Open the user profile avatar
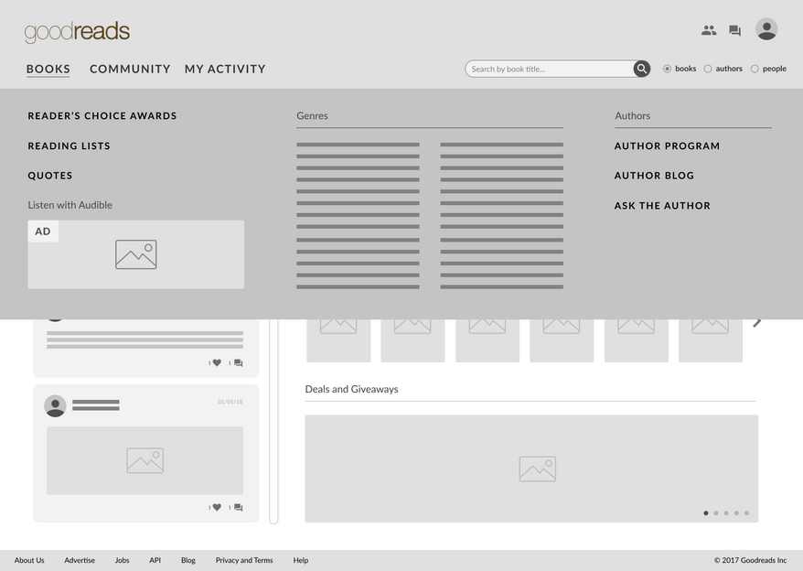Image resolution: width=803 pixels, height=571 pixels. [x=766, y=29]
